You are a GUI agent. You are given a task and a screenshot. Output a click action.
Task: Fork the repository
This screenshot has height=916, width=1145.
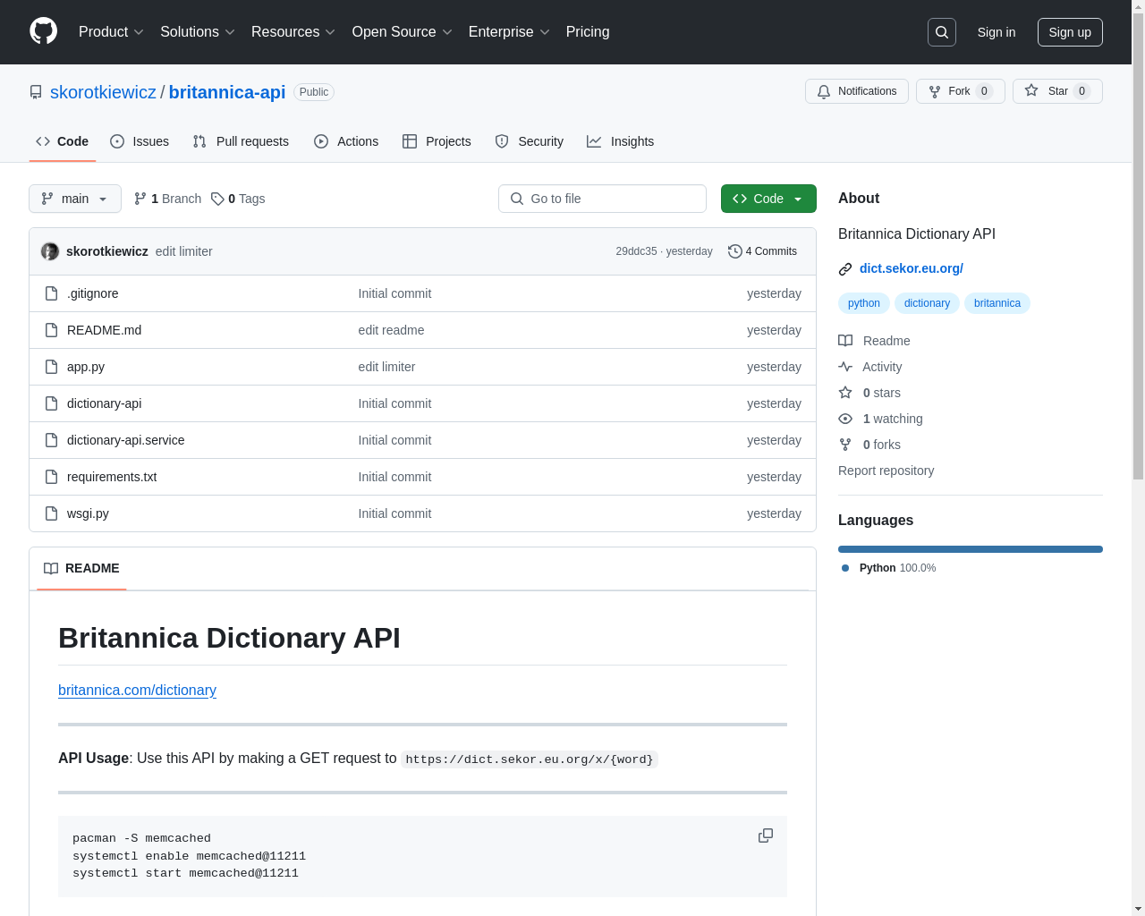point(961,91)
